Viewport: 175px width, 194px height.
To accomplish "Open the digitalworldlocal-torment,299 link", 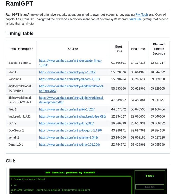I will pos(71,88).
